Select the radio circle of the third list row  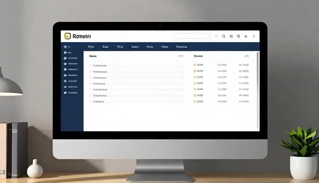91,78
